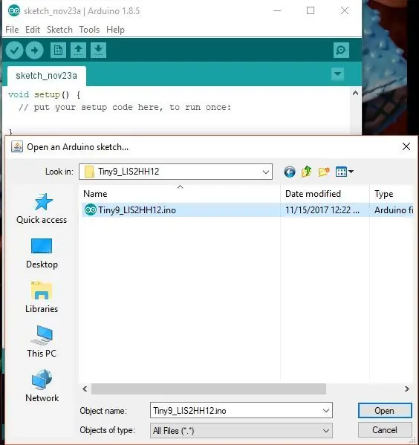This screenshot has height=445, width=419.
Task: Minimize the Arduino window
Action: click(x=277, y=11)
